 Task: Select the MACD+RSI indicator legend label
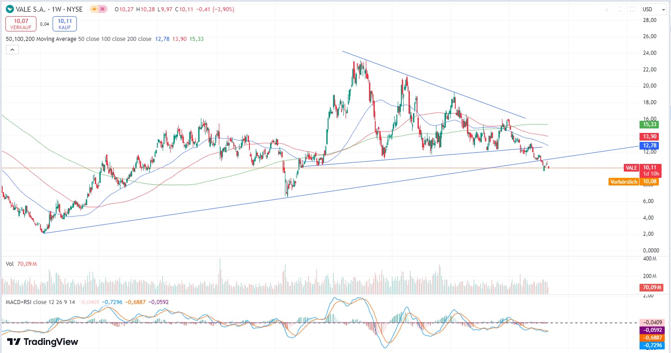tap(40, 302)
